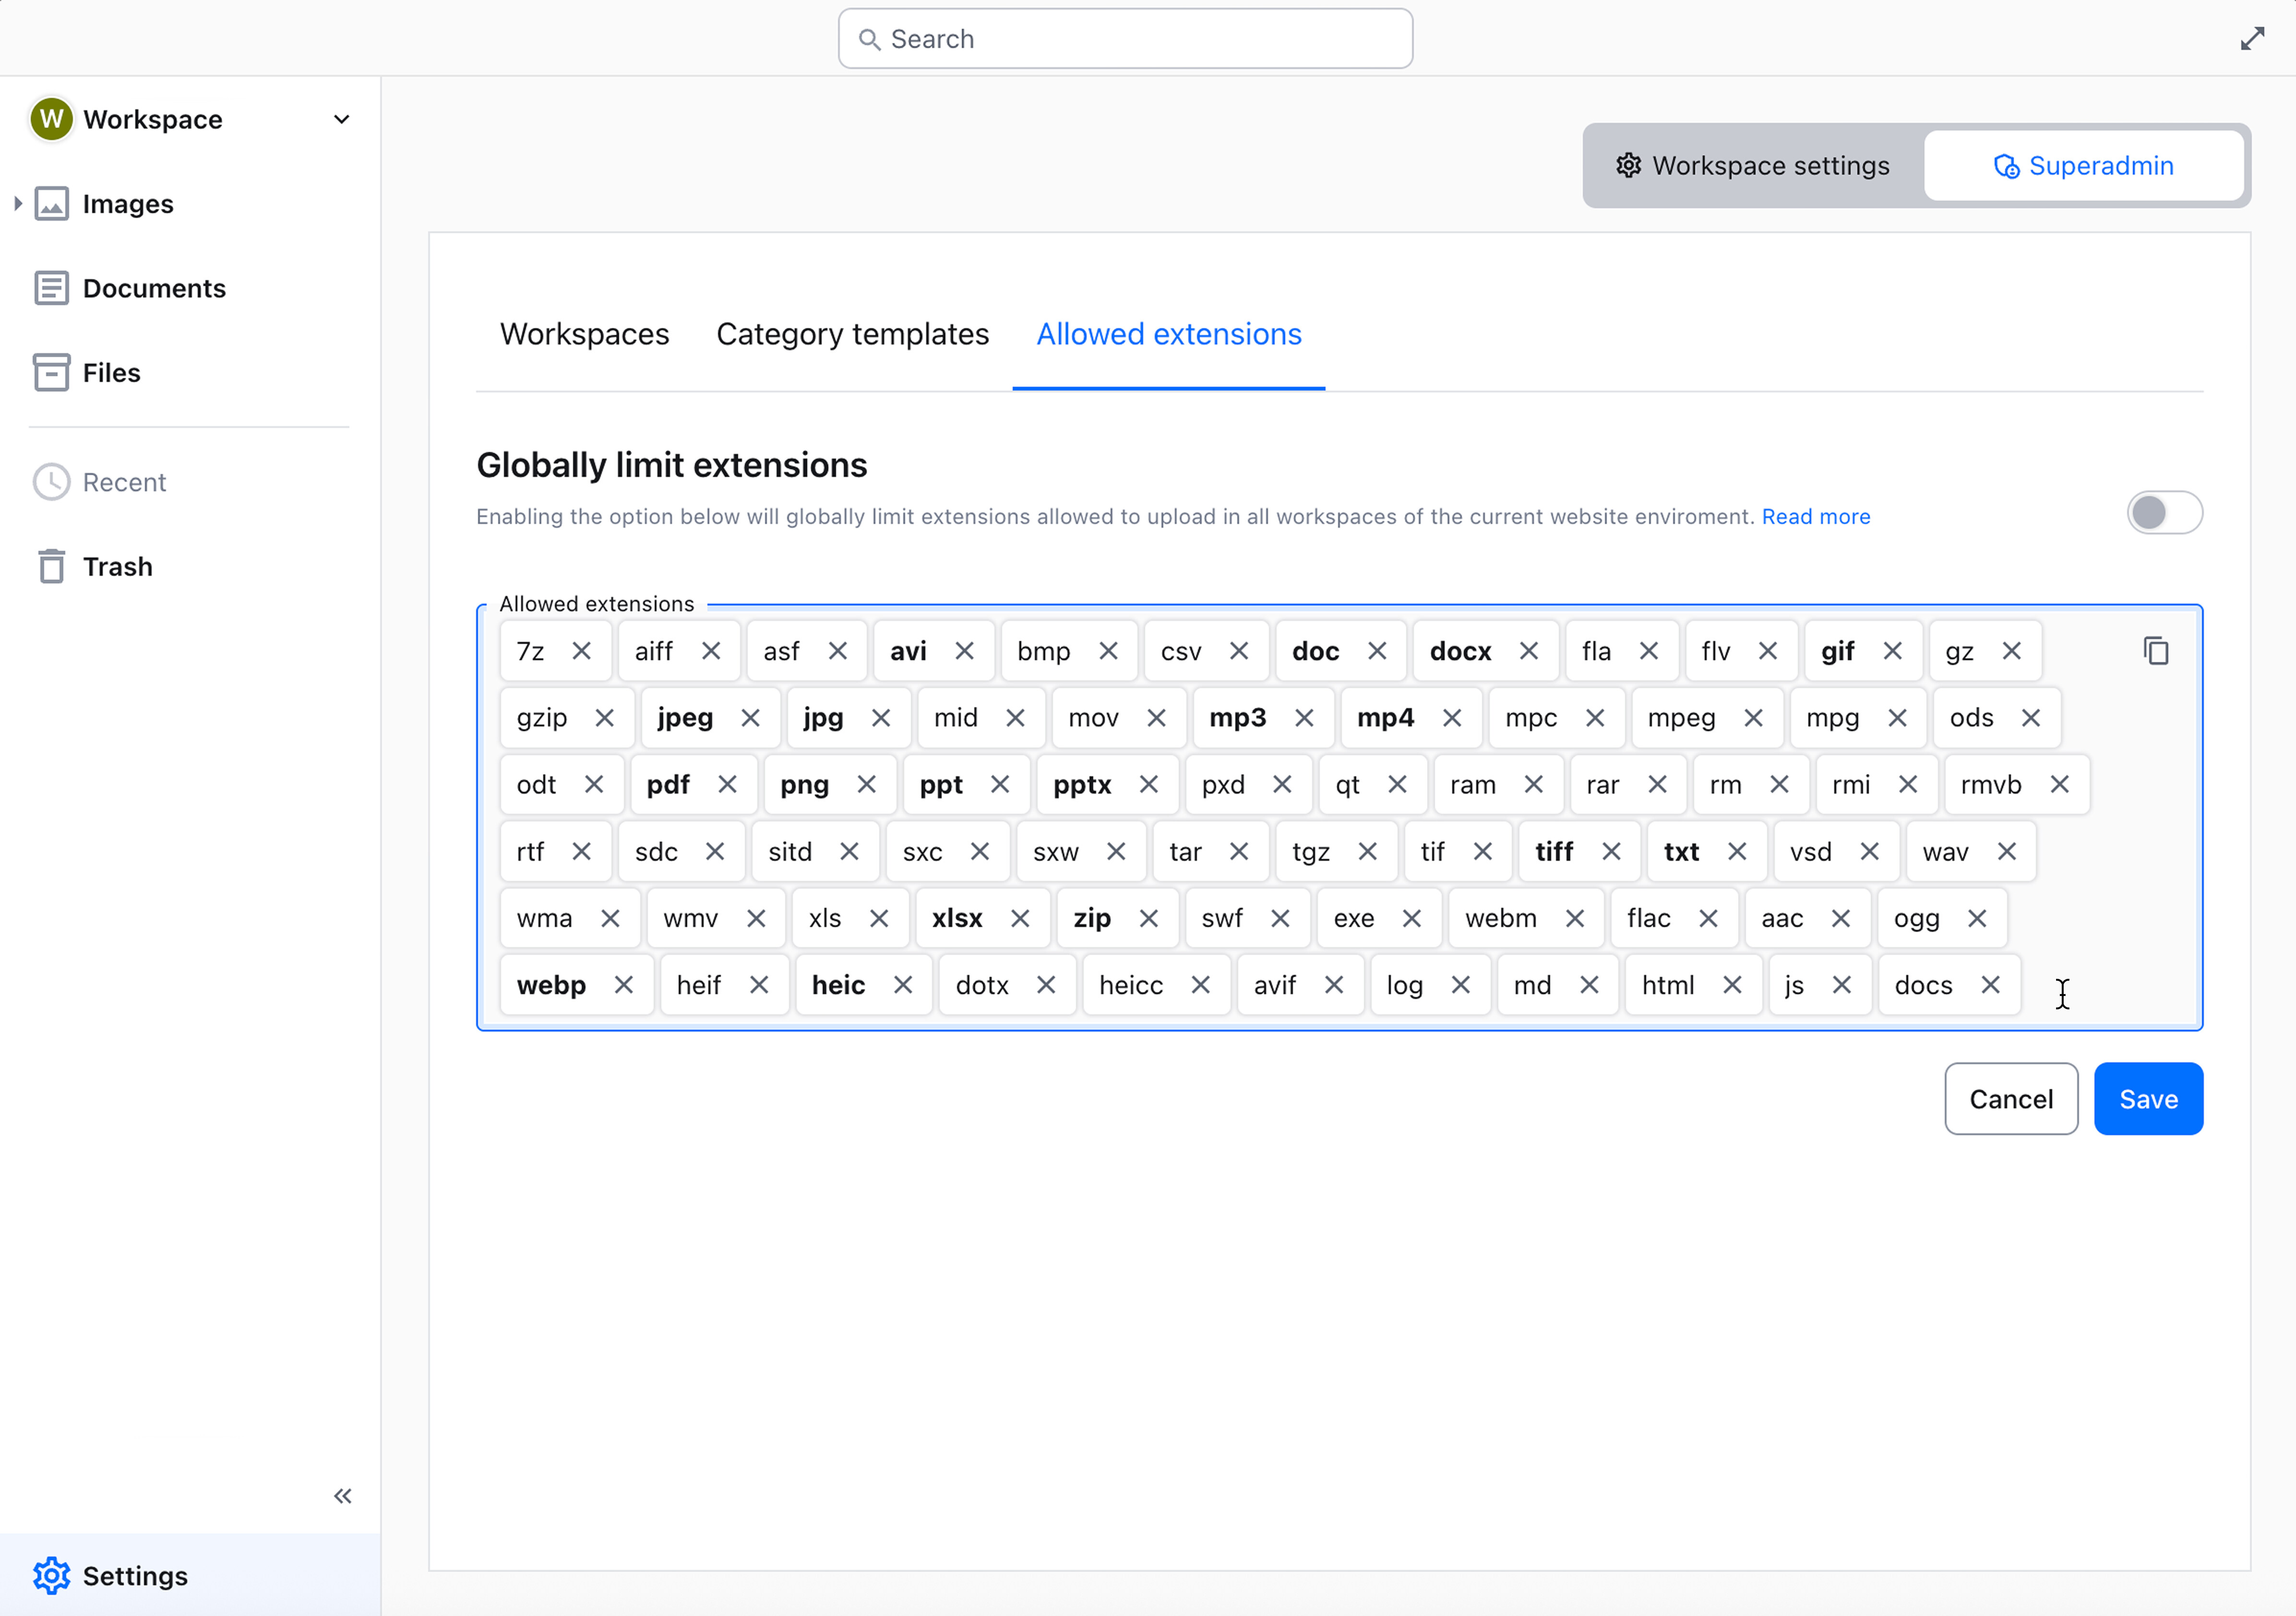Remove the csv extension tag
The width and height of the screenshot is (2296, 1616).
pos(1238,651)
